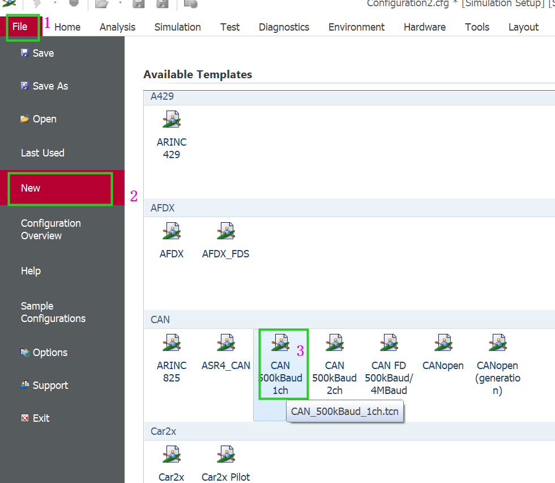
Task: Click the CANoe application logo icon
Action: 9,3
